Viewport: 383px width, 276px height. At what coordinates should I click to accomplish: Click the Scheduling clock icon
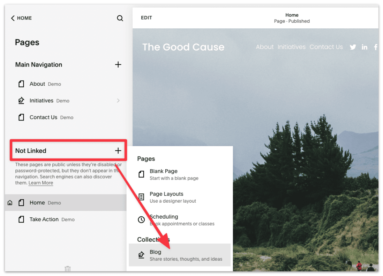point(141,220)
